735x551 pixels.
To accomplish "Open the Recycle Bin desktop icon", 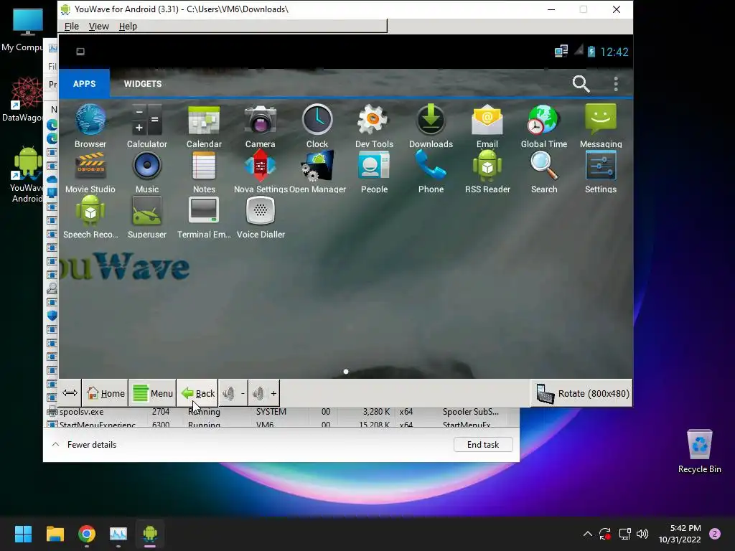I will (699, 451).
